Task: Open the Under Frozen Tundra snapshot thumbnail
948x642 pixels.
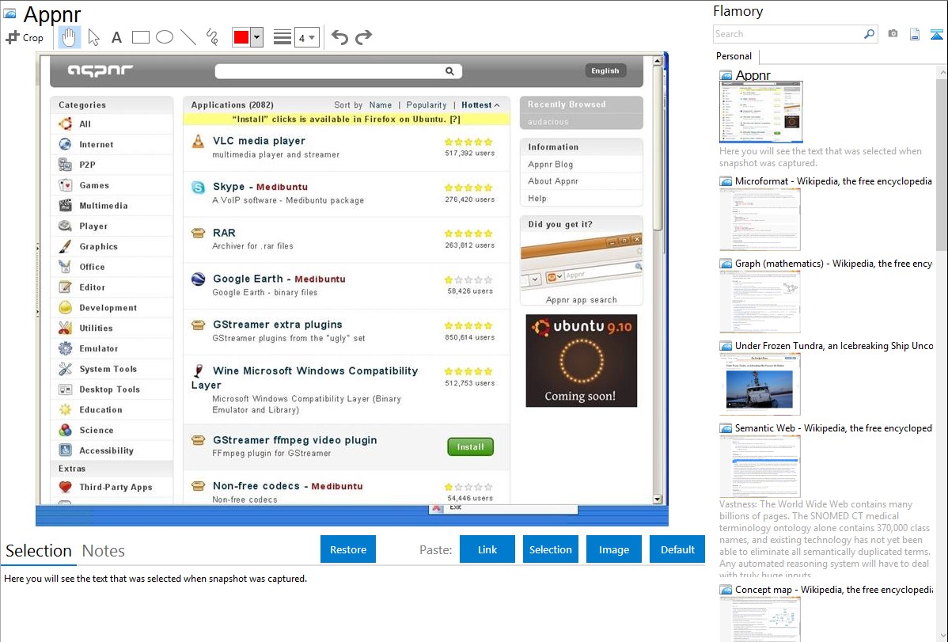Action: pyautogui.click(x=760, y=384)
